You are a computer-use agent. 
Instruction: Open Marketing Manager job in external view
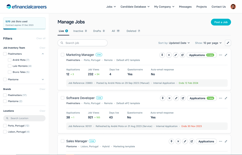[183, 55]
